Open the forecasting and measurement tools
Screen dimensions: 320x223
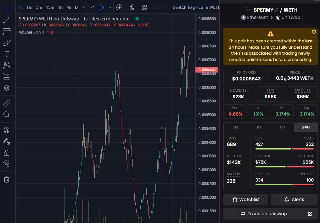[7, 77]
